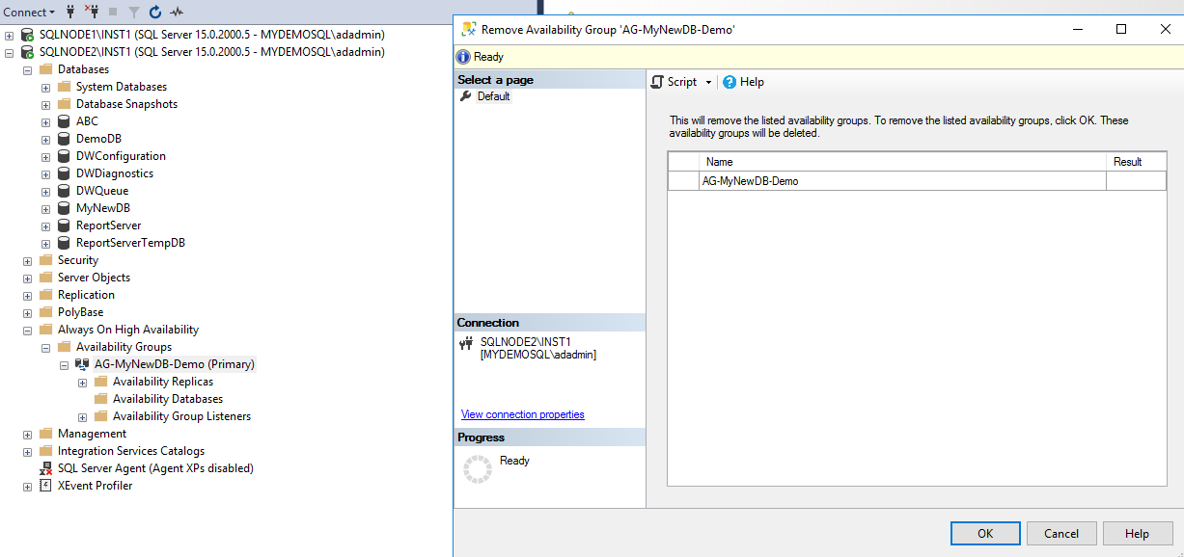Click the Cancel button in dialog

[x=1061, y=533]
